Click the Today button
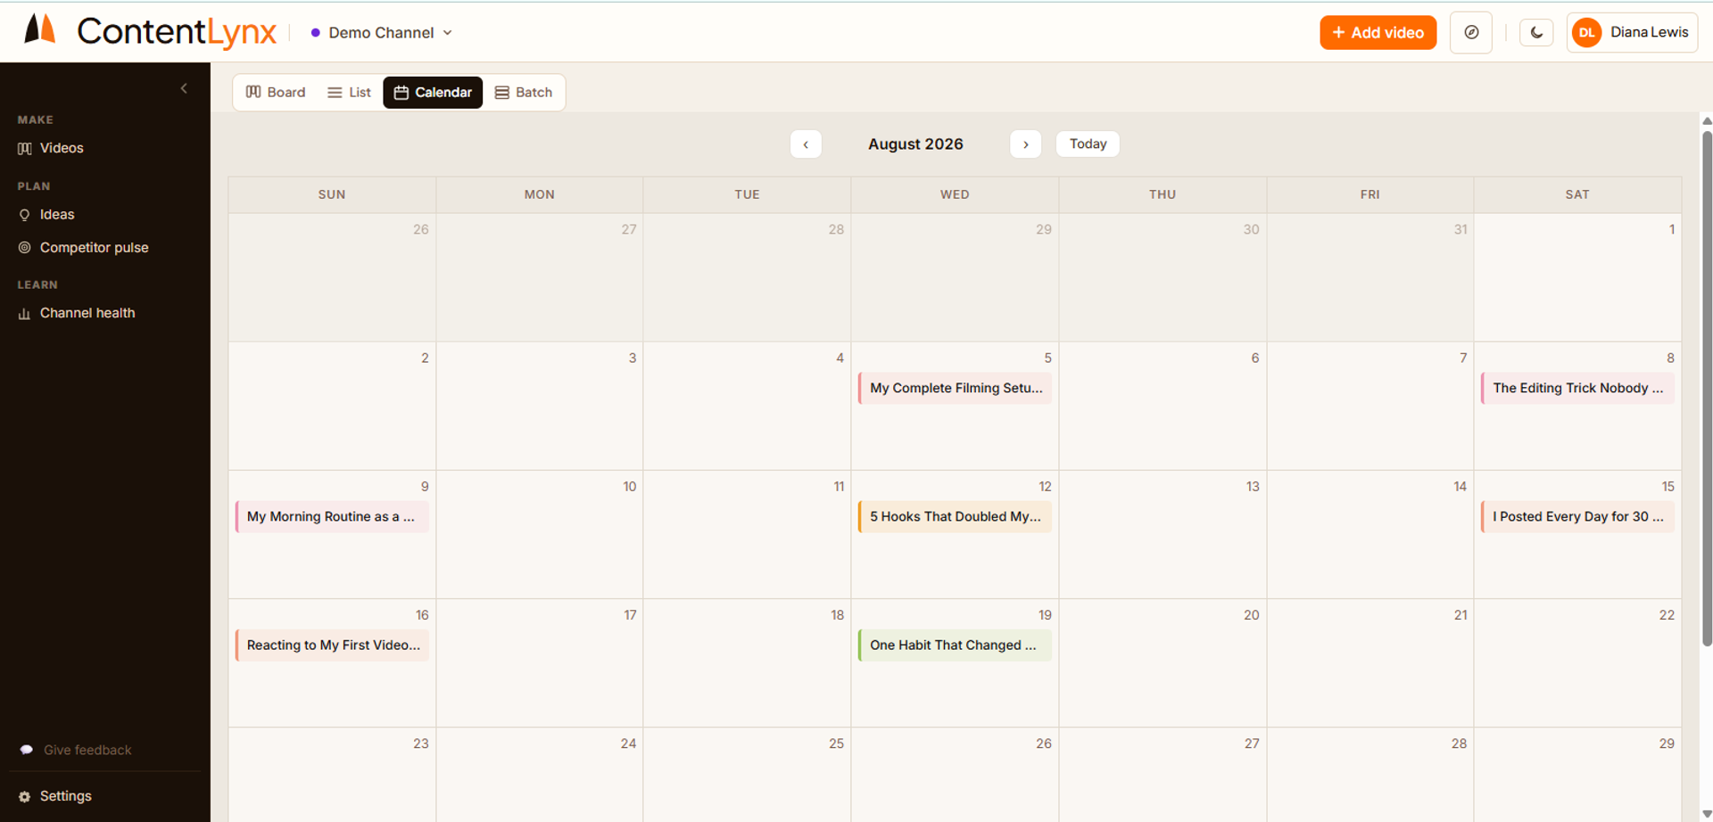The image size is (1713, 822). pyautogui.click(x=1088, y=144)
